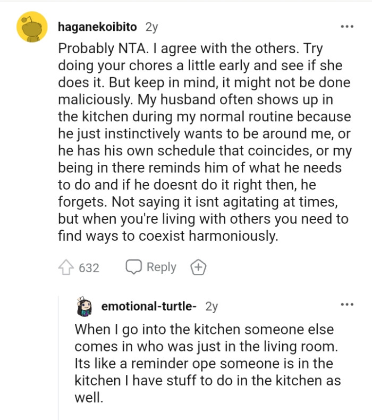
Task: Click the 632 vote count
Action: pos(89,268)
